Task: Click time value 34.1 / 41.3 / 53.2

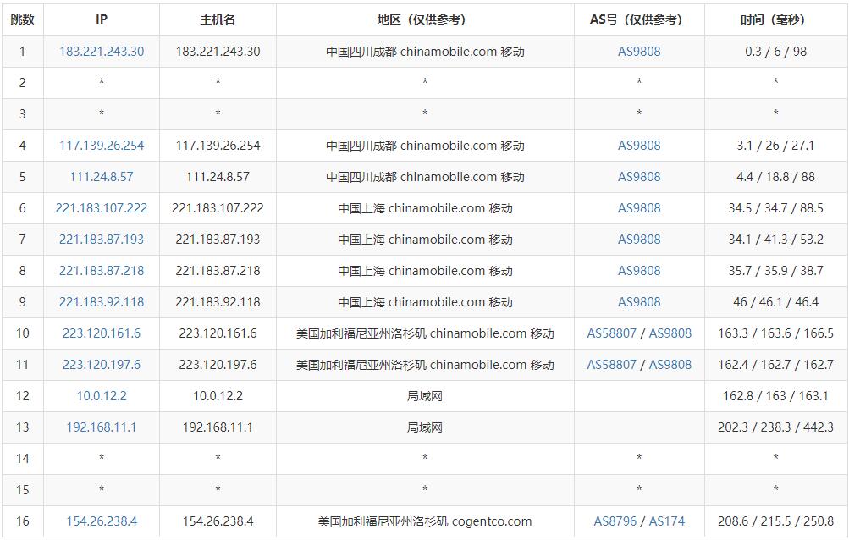Action: pos(775,240)
